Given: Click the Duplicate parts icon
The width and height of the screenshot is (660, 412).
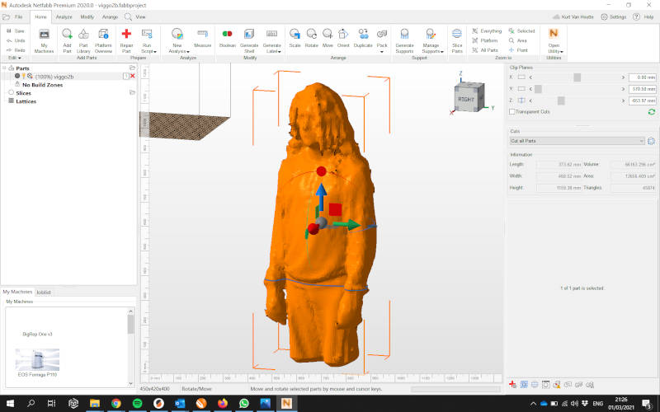Looking at the screenshot, I should [x=363, y=34].
